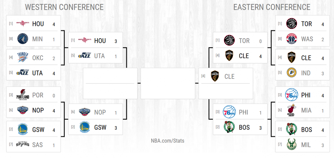Click the San Antonio Spurs logo
334x158 pixels.
coord(23,145)
